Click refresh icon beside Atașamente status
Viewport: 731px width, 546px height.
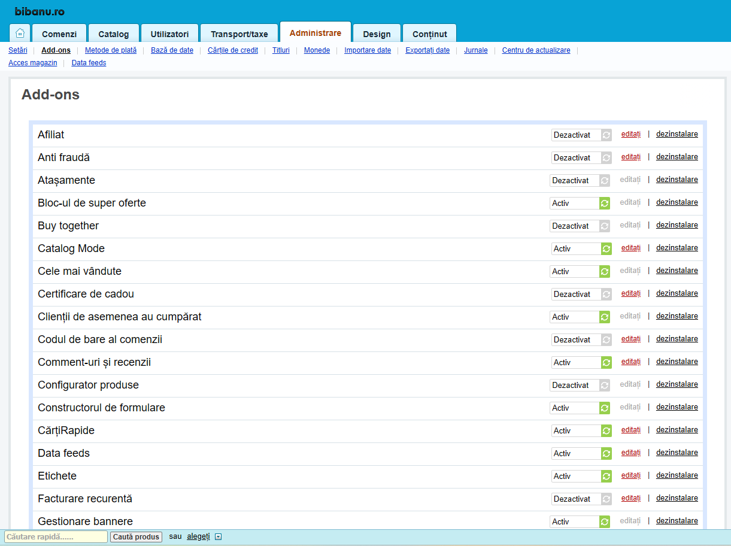tap(605, 181)
